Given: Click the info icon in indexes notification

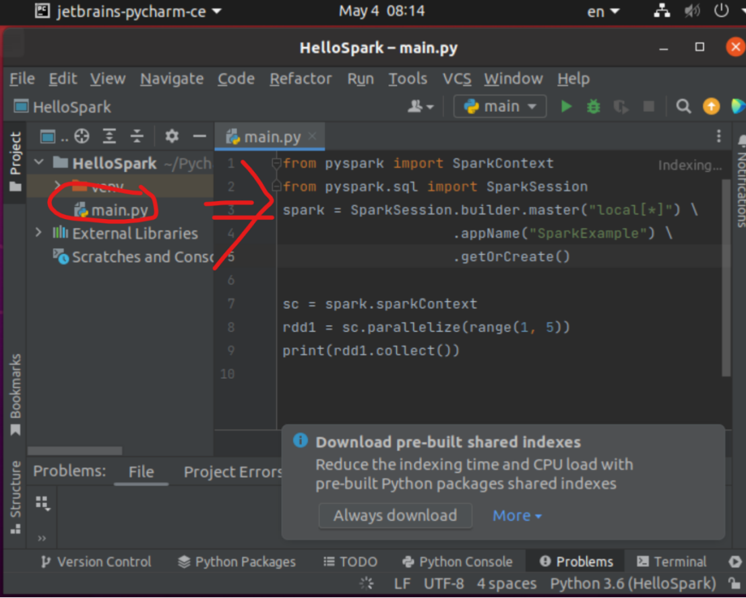Looking at the screenshot, I should click(x=300, y=440).
